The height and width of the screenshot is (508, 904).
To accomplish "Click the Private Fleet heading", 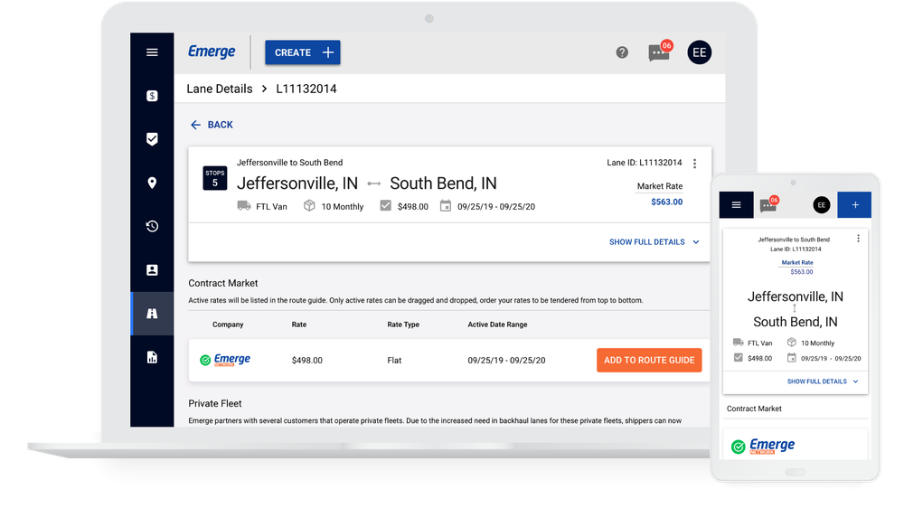I will pyautogui.click(x=215, y=404).
